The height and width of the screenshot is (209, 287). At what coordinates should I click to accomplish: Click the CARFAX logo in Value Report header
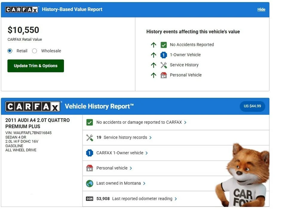pos(22,10)
